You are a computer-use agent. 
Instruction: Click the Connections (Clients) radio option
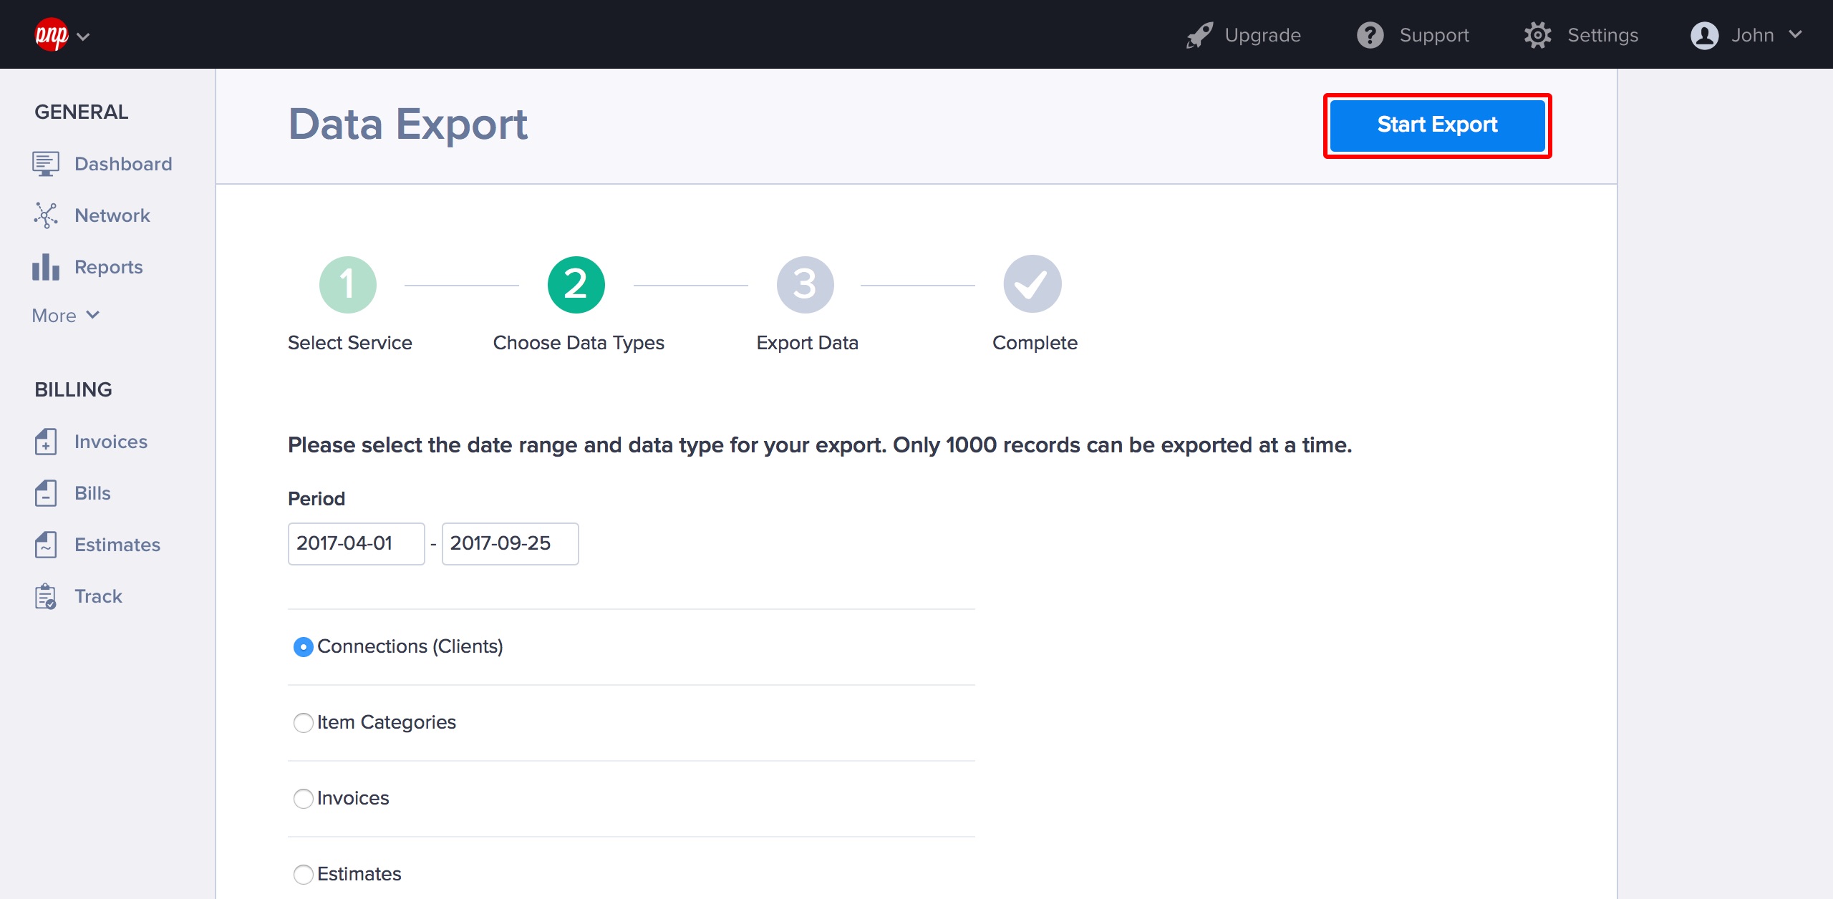(x=304, y=646)
